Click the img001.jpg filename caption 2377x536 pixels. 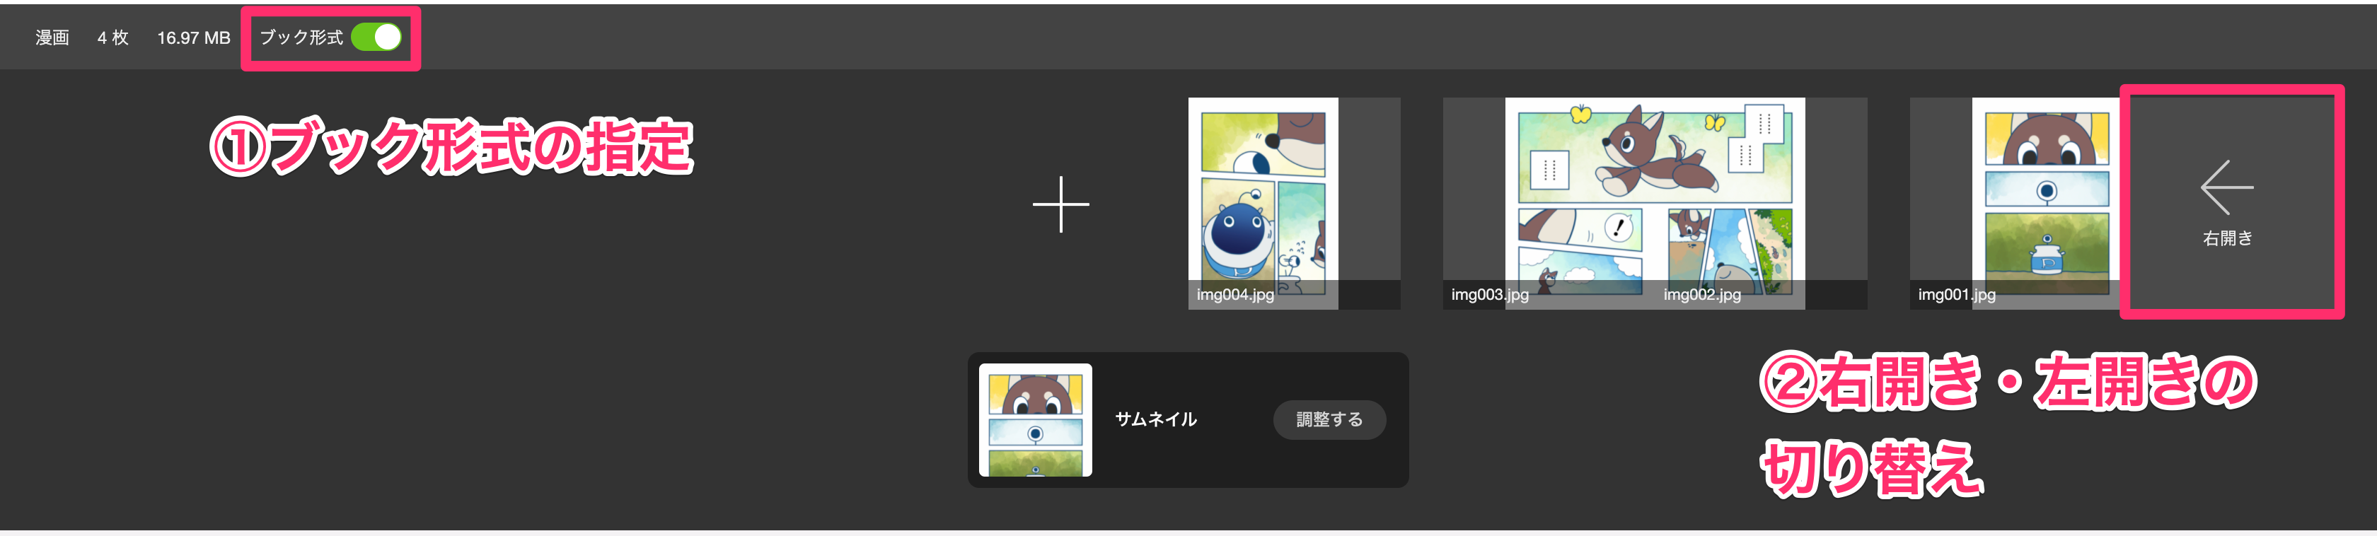1956,294
